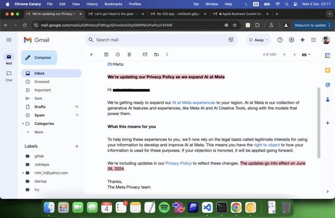Switch to Re: iOS app tab
Viewport: 335px width, 218px height.
pos(178,14)
